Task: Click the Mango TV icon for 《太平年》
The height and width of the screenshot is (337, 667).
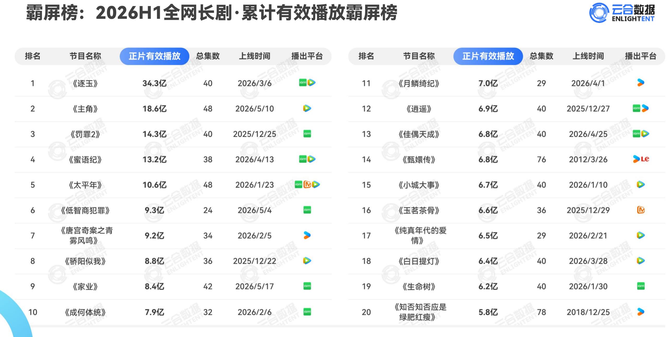Action: point(307,184)
